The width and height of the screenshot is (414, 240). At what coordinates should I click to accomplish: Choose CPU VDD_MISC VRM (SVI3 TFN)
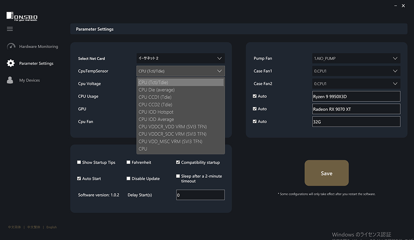tap(181, 141)
